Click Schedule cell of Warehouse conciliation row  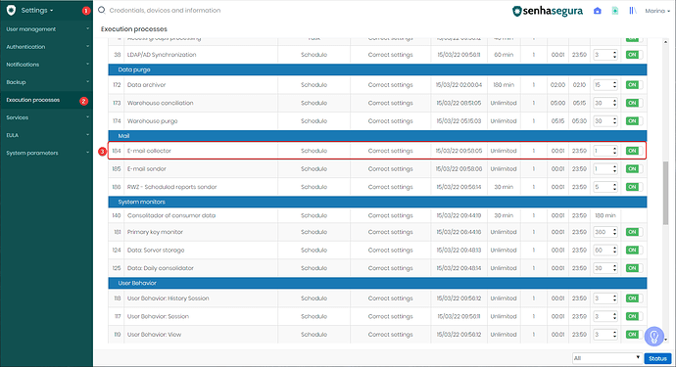pyautogui.click(x=314, y=103)
